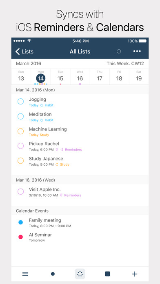Select Wed 16 in week strip
Image resolution: width=160 pixels, height=284 pixels.
click(80, 76)
